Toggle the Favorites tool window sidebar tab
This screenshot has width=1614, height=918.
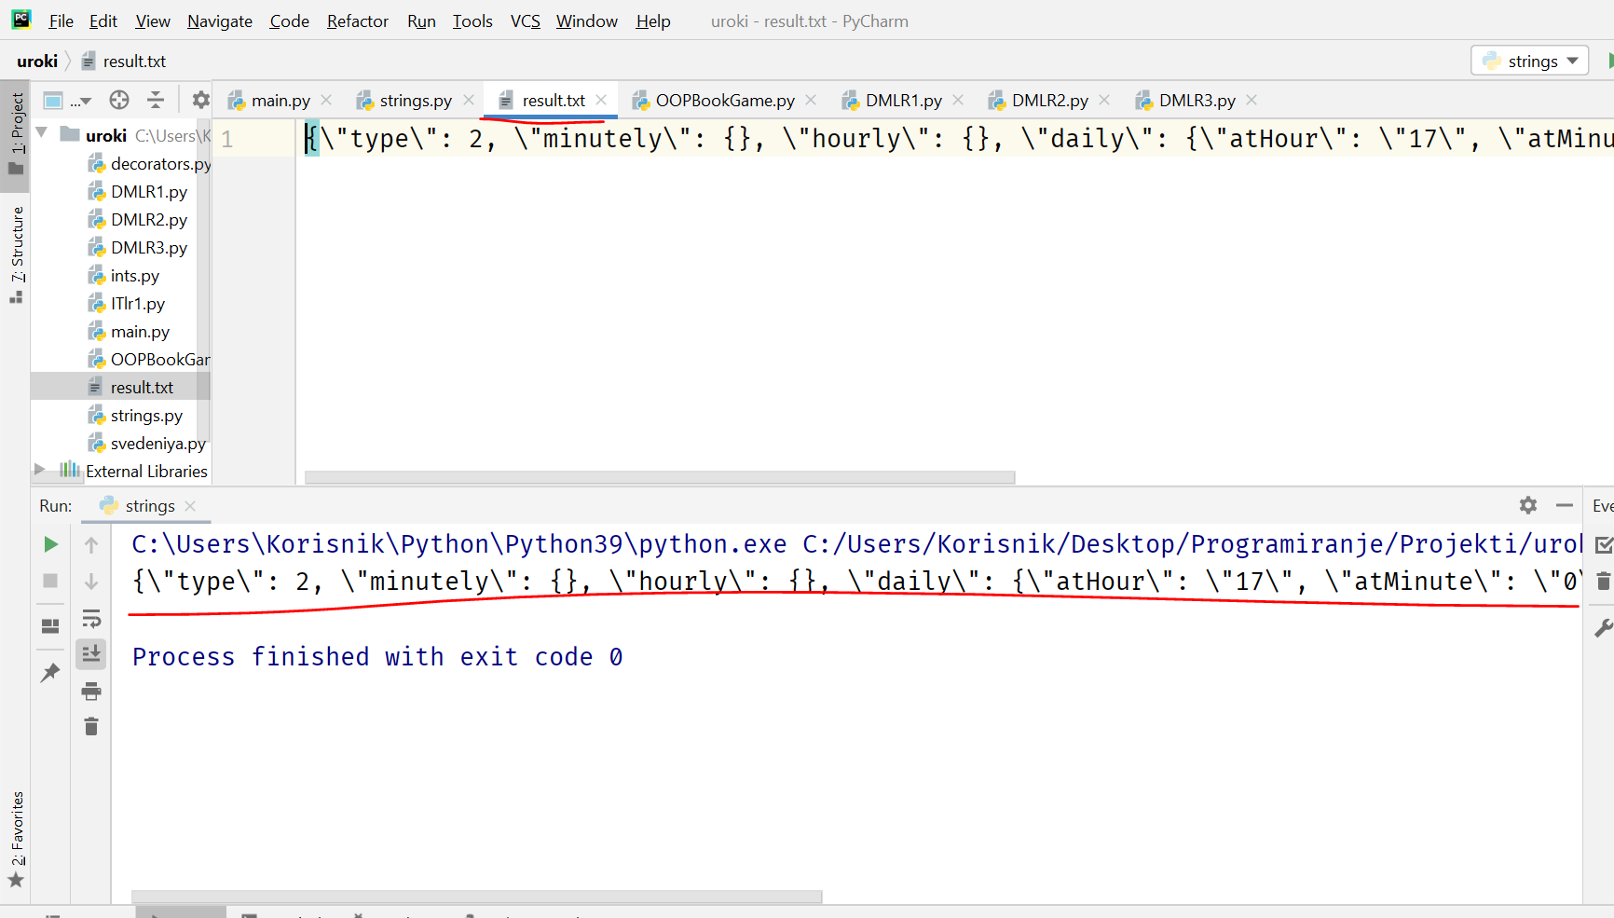pos(16,839)
